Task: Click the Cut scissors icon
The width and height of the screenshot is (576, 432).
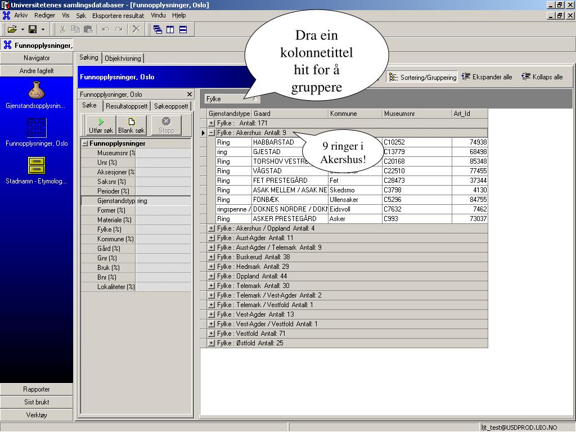Action: point(62,29)
